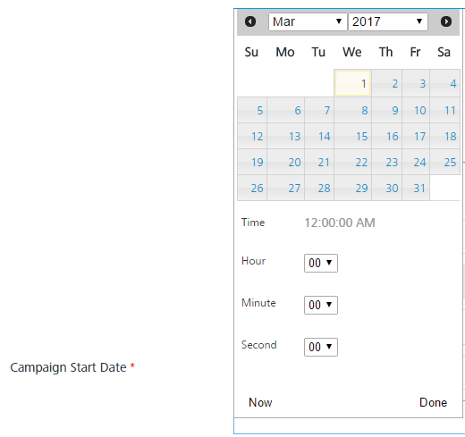Click the Now button

click(x=260, y=402)
